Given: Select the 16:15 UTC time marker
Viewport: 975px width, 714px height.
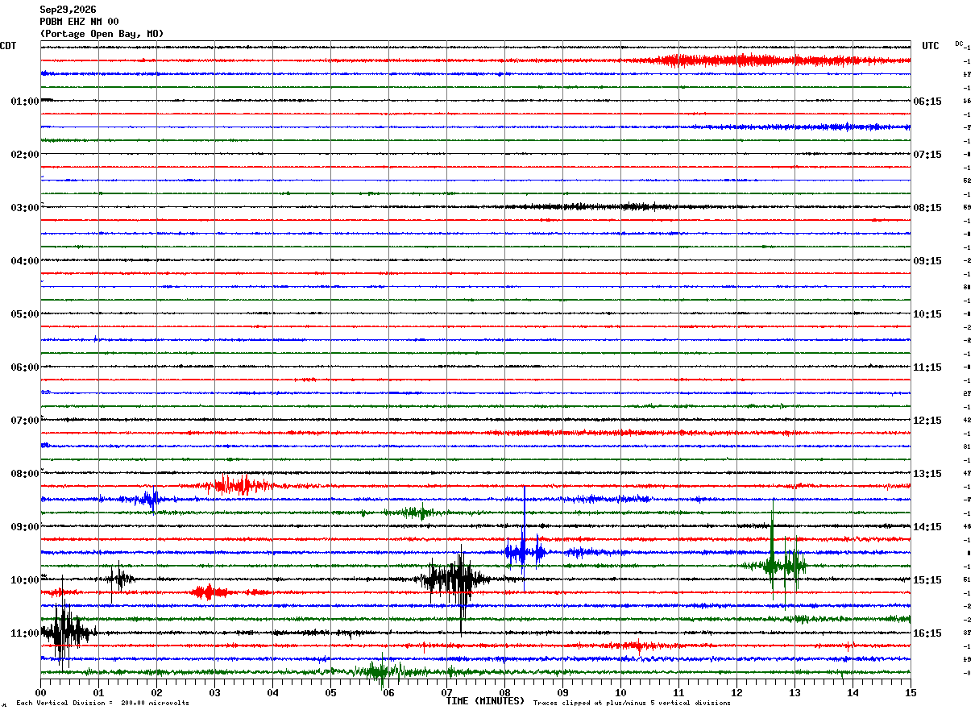Looking at the screenshot, I should 927,633.
